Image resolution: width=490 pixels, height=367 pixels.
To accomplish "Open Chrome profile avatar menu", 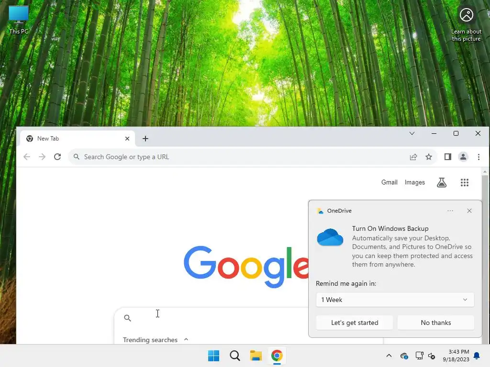I will [x=463, y=157].
